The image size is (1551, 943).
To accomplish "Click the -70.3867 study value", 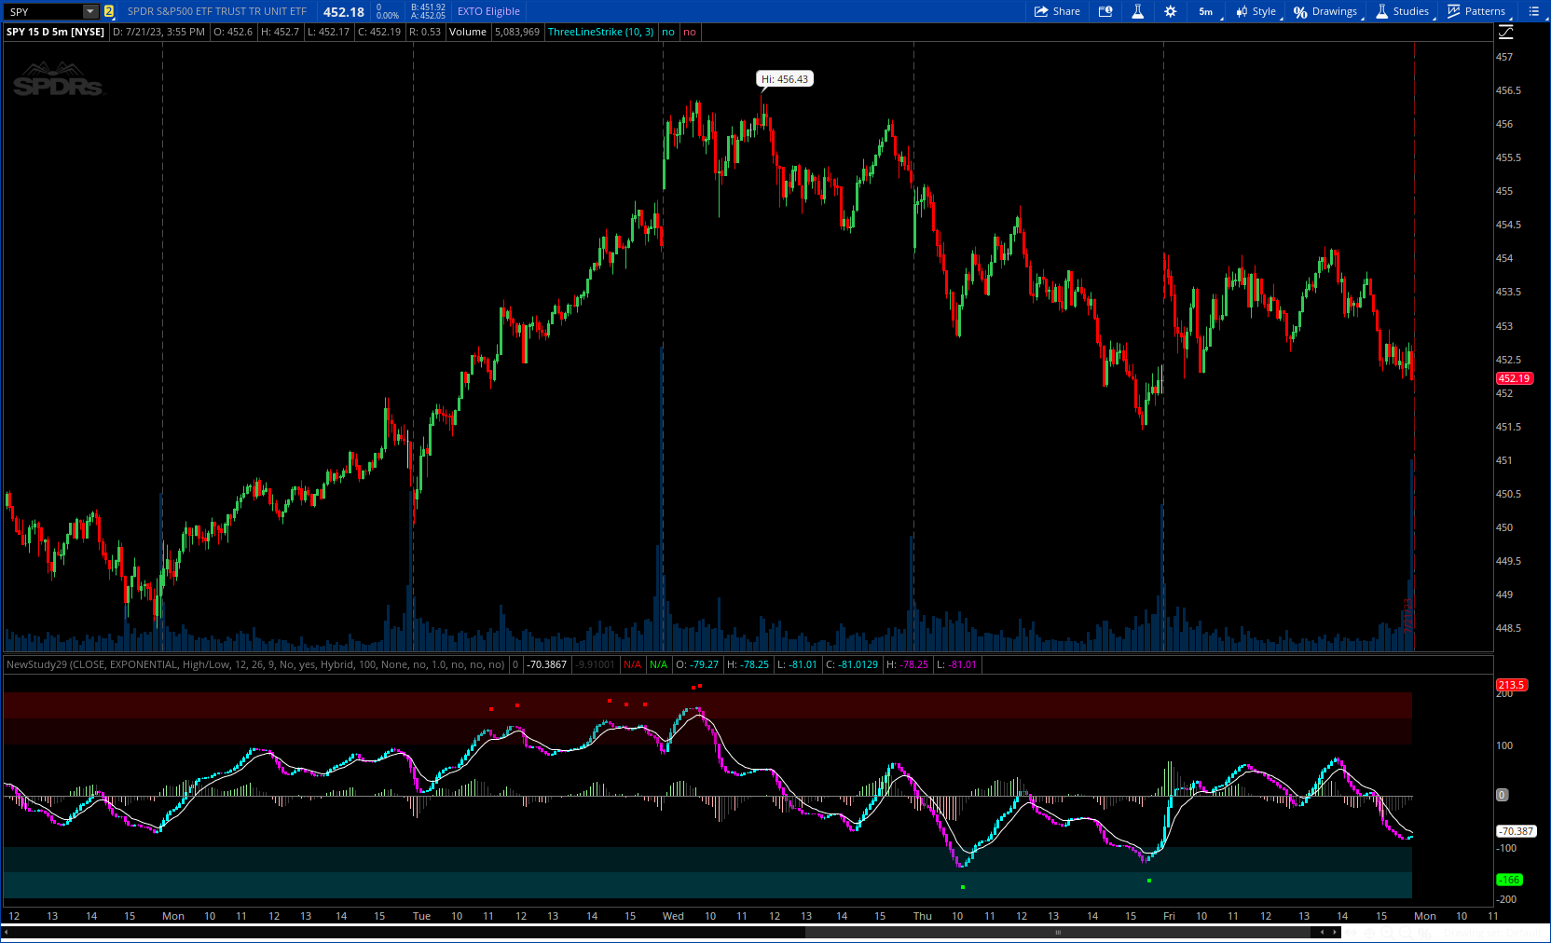I will pyautogui.click(x=547, y=664).
